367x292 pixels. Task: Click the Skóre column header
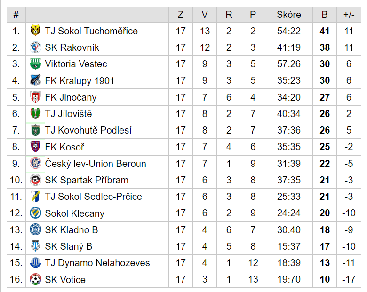pos(289,15)
